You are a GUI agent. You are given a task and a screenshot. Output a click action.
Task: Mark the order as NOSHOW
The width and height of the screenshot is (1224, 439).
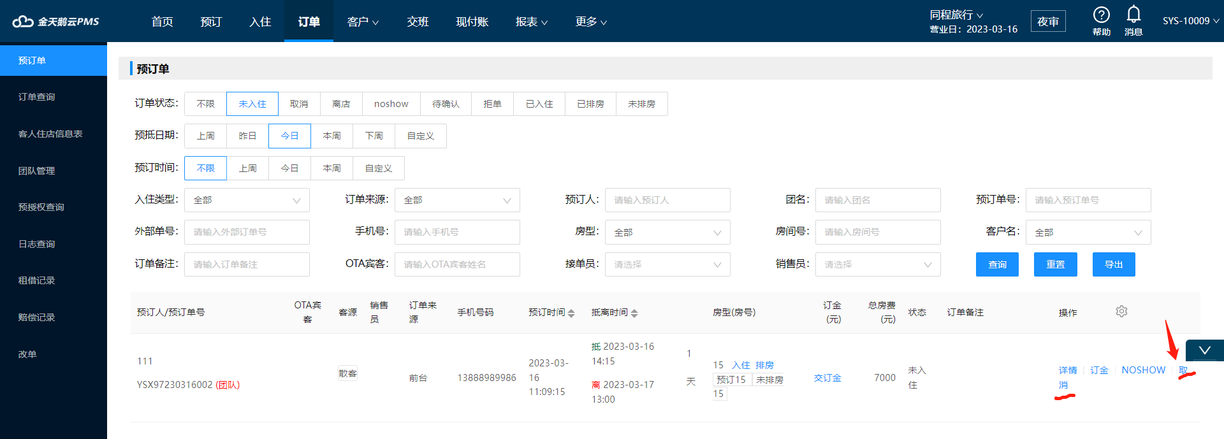pos(1143,370)
